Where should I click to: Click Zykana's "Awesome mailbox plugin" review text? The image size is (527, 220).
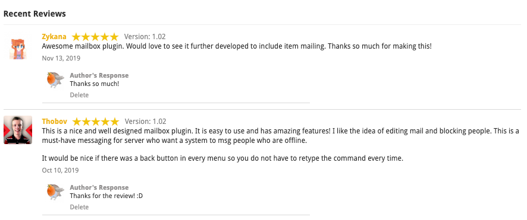tap(237, 46)
